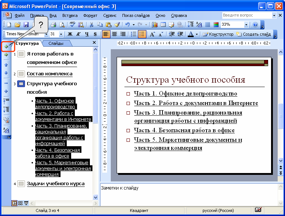Screen dimensions: 285x216
Task: Open the Вид menu
Action: pyautogui.click(x=53, y=15)
